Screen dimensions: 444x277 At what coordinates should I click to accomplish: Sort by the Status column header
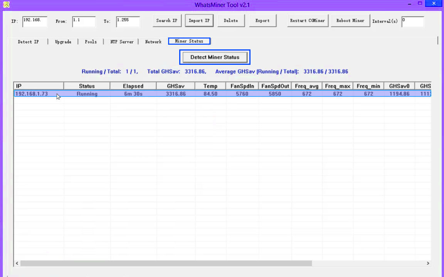[87, 86]
